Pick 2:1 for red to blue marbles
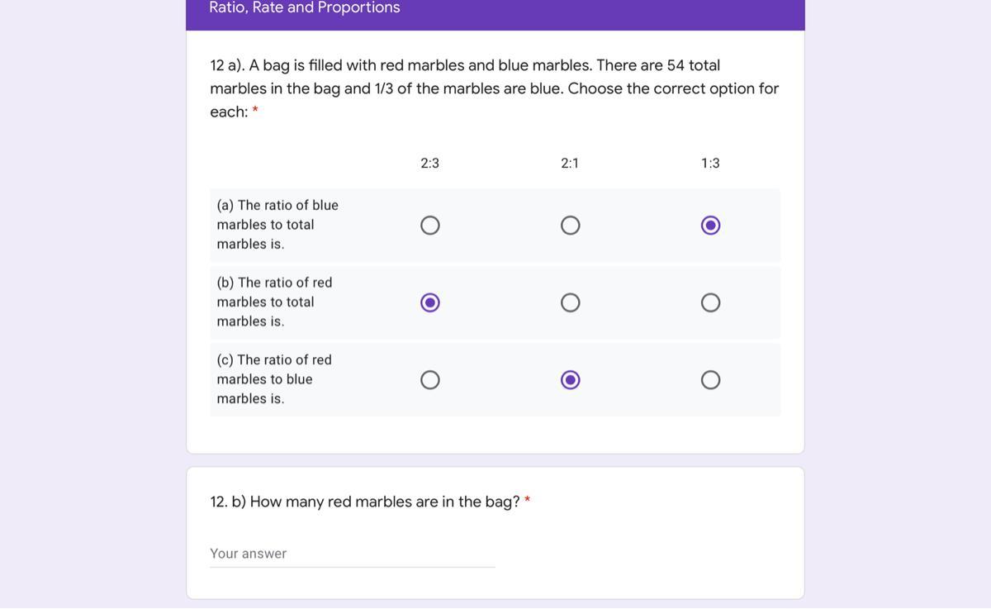This screenshot has height=609, width=991. (570, 380)
